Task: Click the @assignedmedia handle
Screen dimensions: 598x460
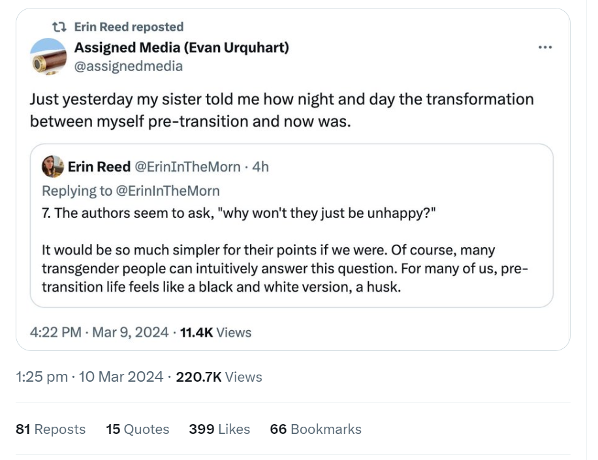Action: click(129, 66)
